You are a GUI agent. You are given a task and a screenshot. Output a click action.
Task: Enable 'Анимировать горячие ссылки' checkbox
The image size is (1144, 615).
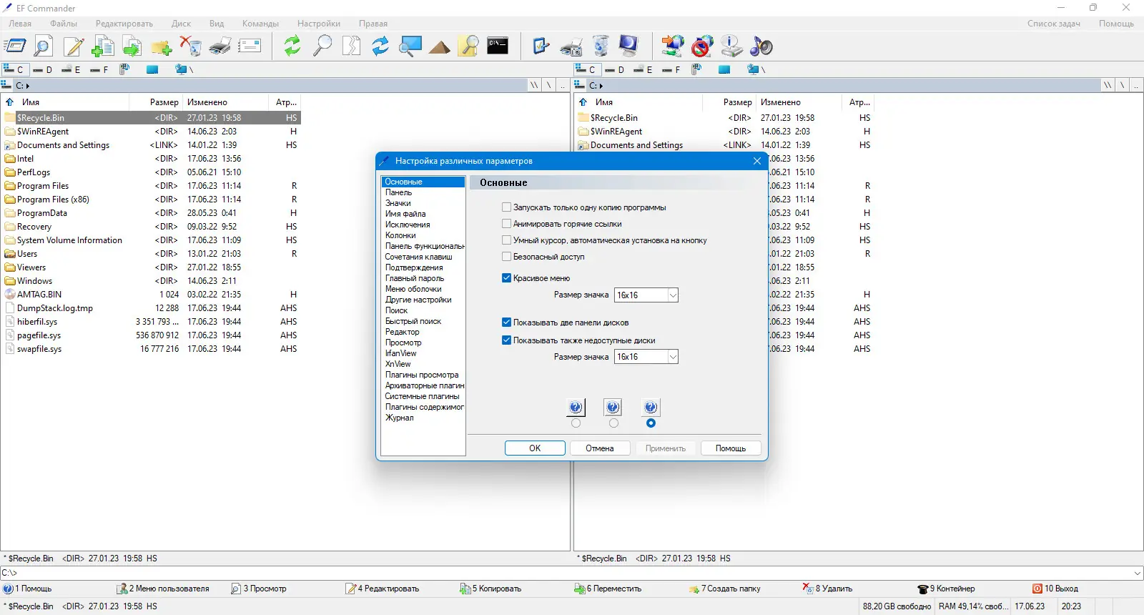tap(507, 224)
